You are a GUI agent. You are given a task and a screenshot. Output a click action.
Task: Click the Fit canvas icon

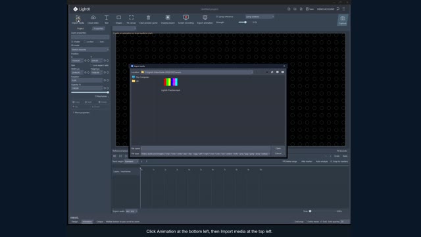pos(132,18)
